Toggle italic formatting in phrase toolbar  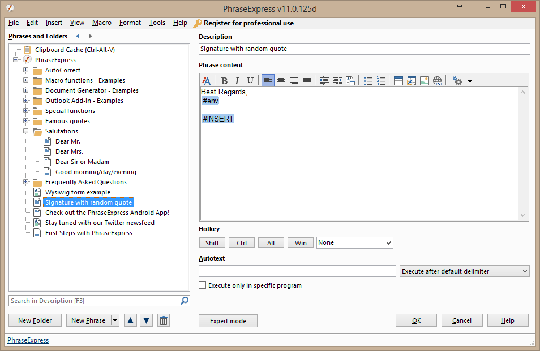click(237, 81)
